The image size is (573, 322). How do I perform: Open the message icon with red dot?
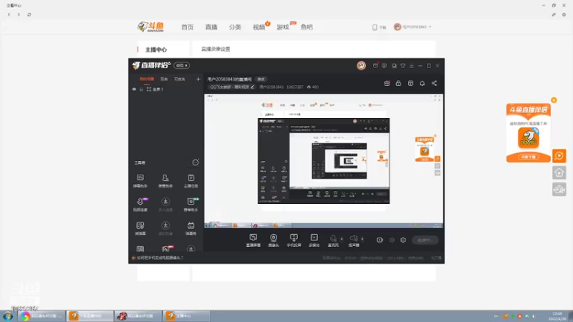pyautogui.click(x=375, y=65)
